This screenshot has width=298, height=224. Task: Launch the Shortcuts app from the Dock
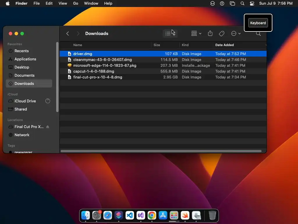coord(119,216)
